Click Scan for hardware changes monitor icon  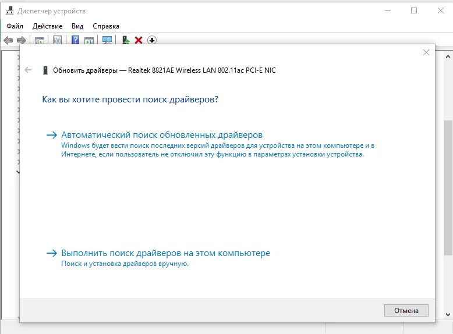tap(107, 40)
